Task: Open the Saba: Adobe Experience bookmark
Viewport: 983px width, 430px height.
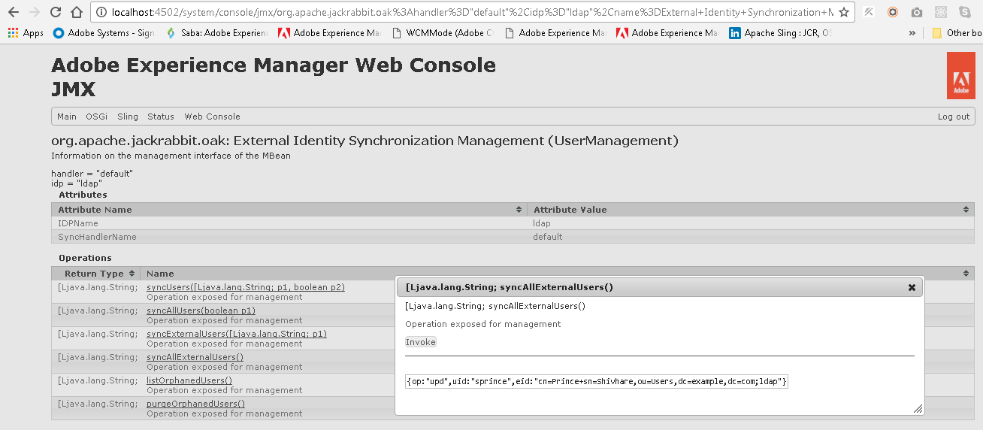Action: (217, 33)
